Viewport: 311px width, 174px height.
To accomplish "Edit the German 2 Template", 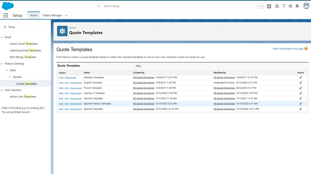I will click(x=61, y=93).
